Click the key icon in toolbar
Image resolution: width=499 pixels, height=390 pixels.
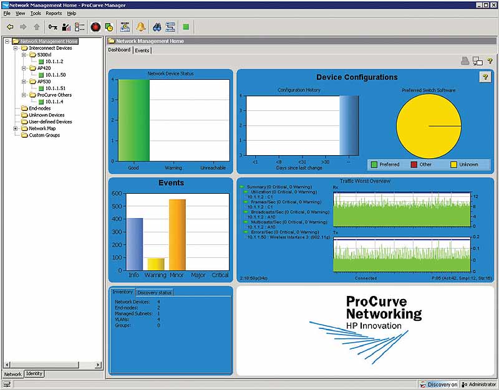click(52, 27)
